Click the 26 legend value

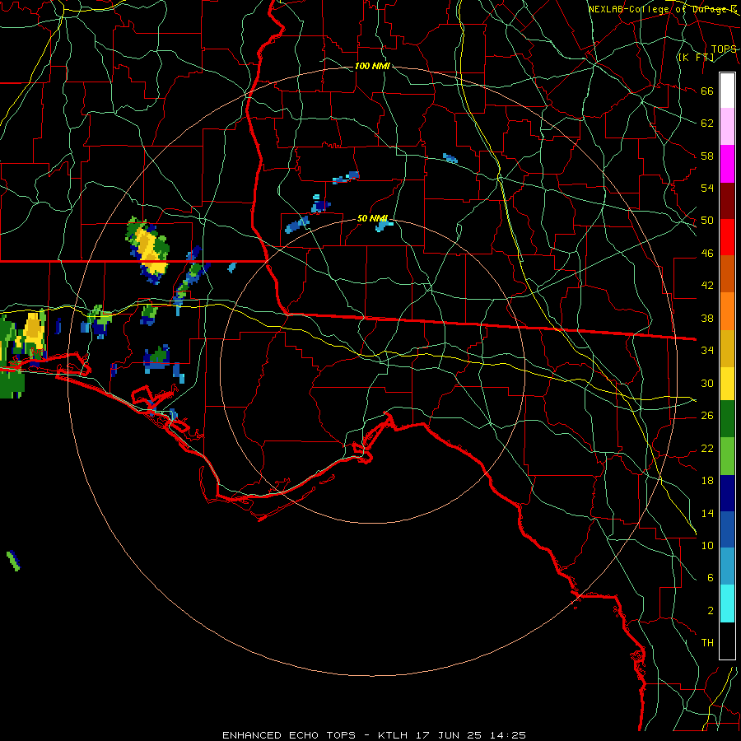point(707,416)
